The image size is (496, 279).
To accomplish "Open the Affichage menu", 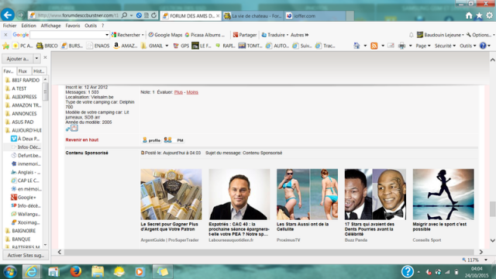I will click(50, 26).
